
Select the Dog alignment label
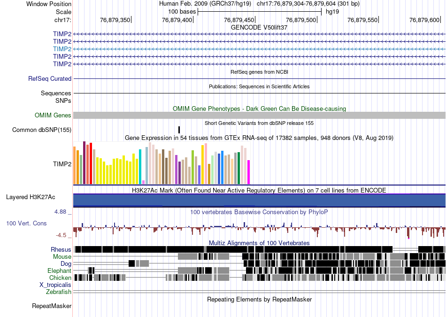(x=66, y=264)
